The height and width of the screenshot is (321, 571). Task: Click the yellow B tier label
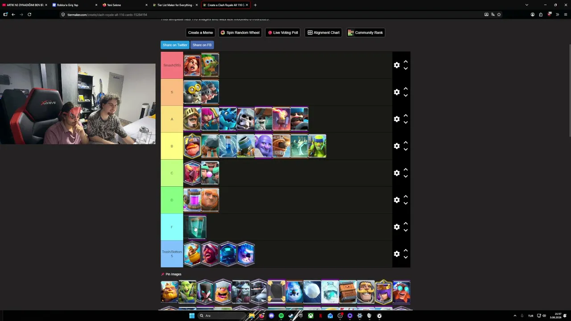click(172, 146)
